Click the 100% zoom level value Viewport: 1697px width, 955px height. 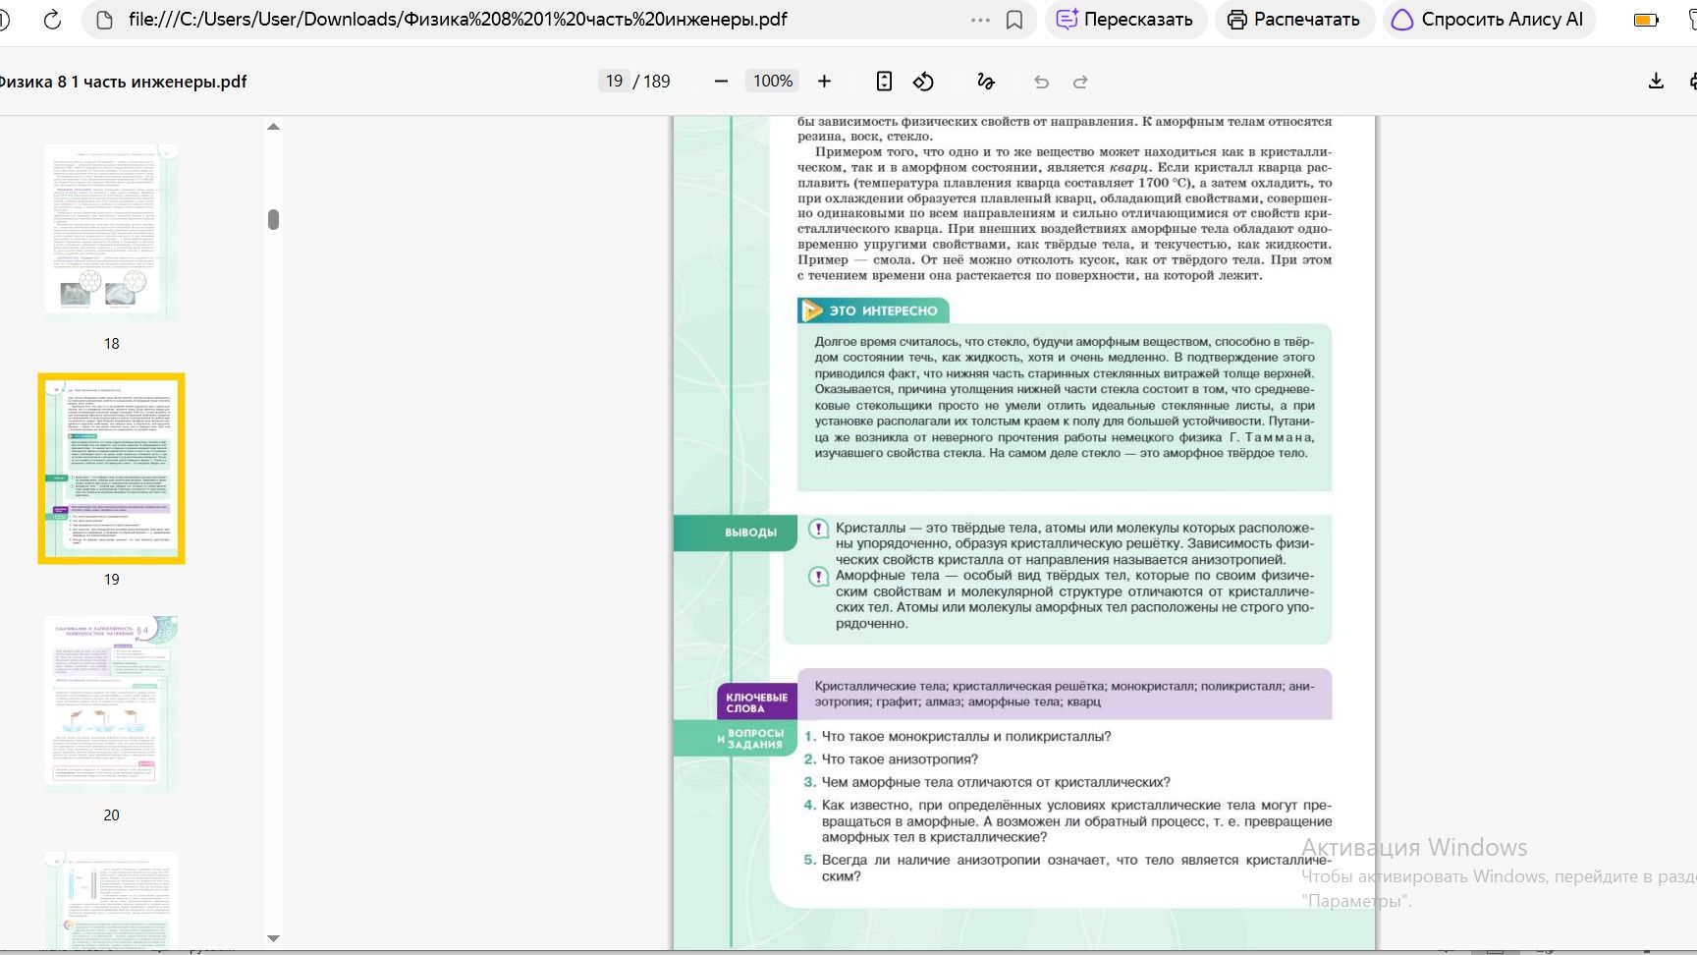(773, 82)
